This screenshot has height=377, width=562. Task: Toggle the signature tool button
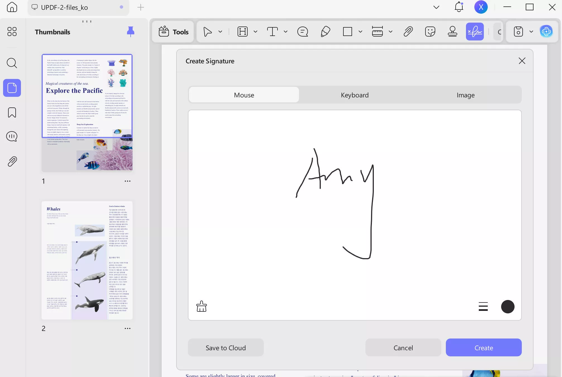point(475,32)
